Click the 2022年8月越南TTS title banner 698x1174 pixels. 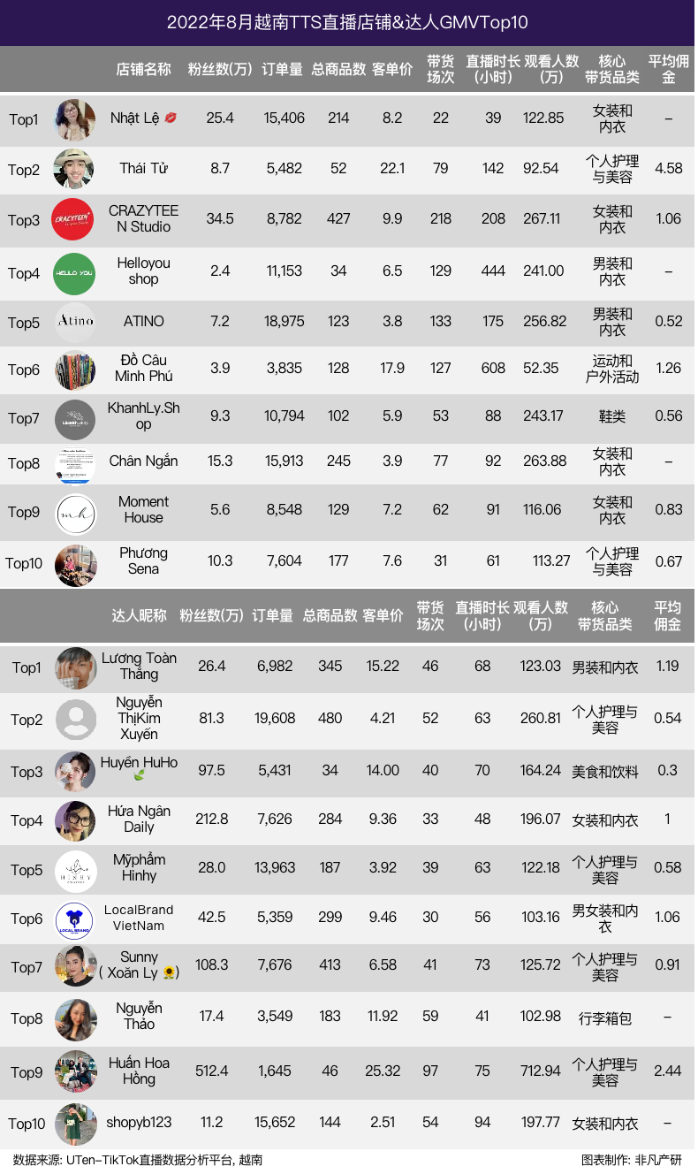pos(348,22)
